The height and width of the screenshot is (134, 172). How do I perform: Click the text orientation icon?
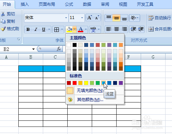click(x=133, y=18)
